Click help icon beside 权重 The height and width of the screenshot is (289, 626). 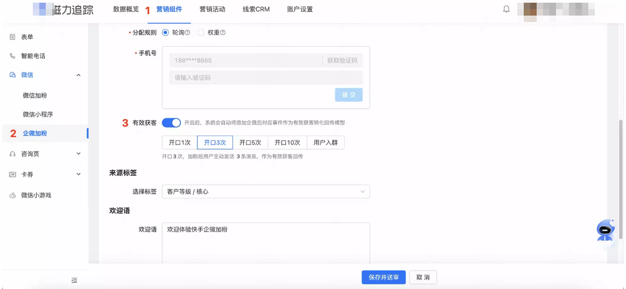[x=223, y=33]
